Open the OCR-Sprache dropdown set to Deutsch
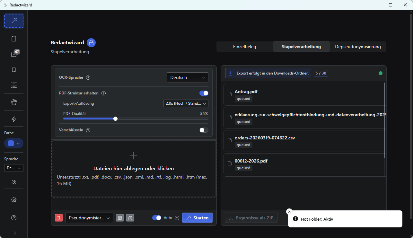 pos(188,77)
